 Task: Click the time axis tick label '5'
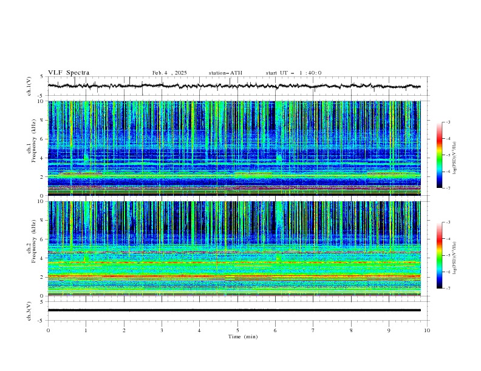[237, 330]
